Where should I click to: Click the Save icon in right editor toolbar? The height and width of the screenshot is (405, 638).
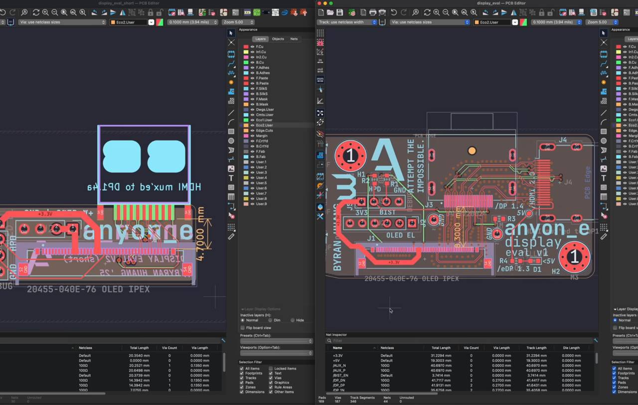339,12
